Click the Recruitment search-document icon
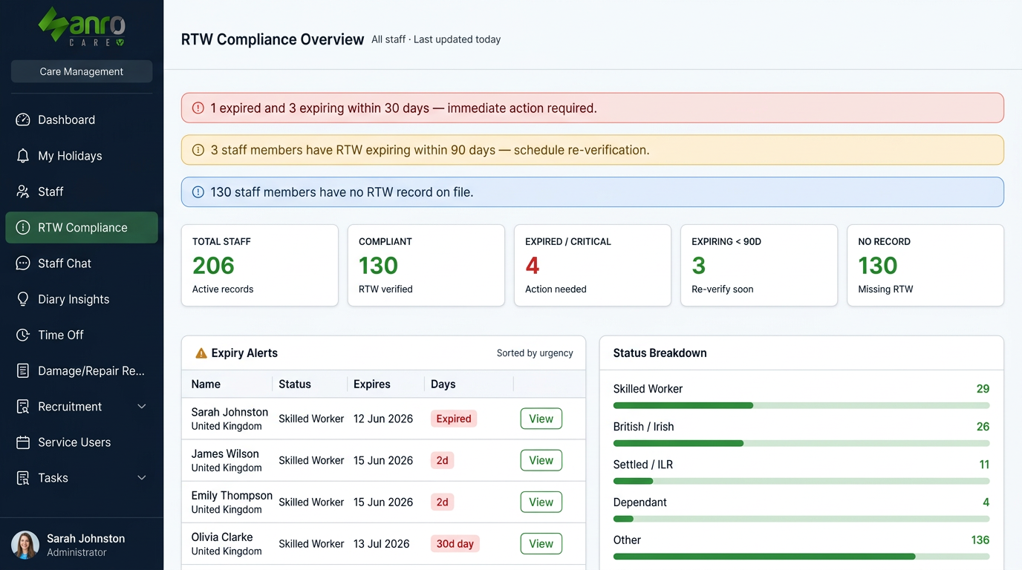 click(x=23, y=407)
